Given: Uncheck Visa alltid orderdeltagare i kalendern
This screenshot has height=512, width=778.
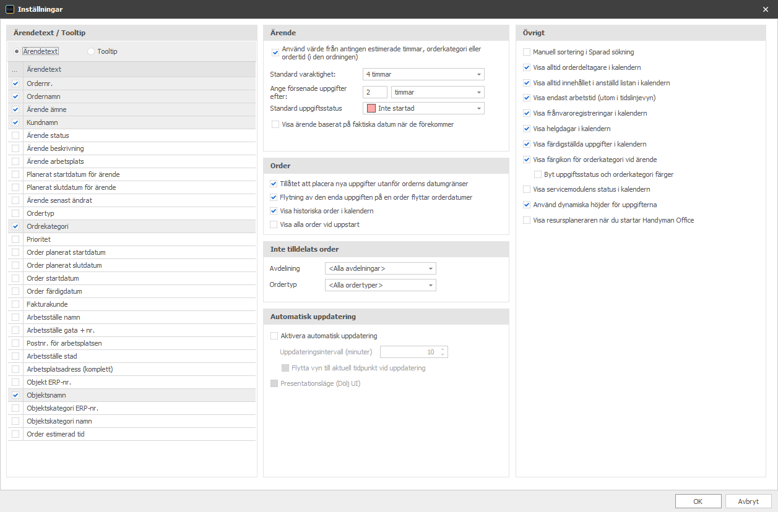Looking at the screenshot, I should coord(527,67).
